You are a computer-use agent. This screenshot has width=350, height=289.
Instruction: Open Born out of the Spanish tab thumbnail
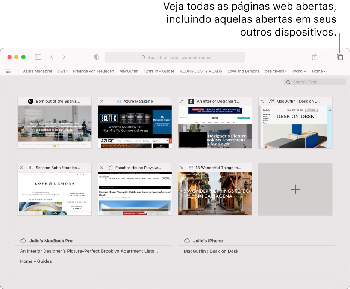pyautogui.click(x=55, y=127)
